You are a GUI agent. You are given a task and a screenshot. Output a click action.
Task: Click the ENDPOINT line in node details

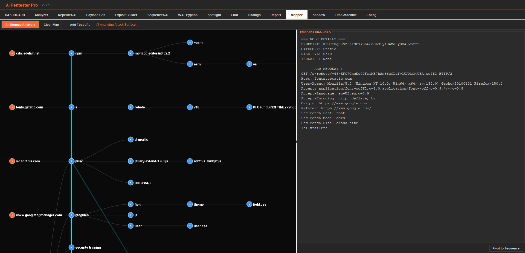click(360, 44)
